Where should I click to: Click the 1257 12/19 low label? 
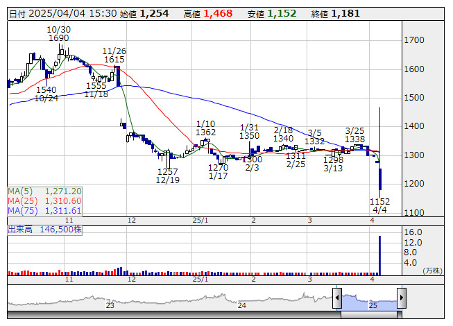tap(168, 176)
